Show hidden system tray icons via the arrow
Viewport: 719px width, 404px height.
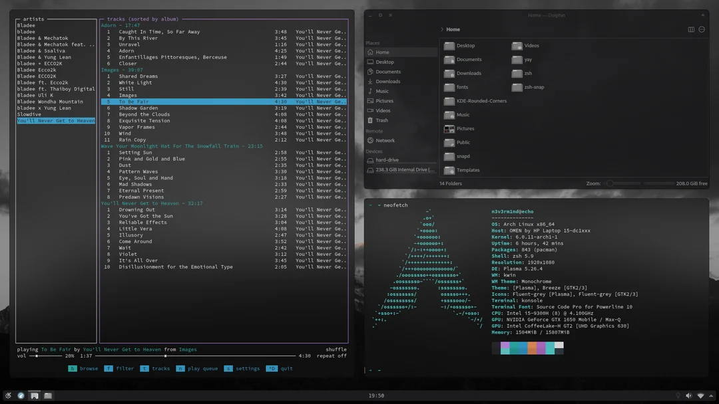click(711, 395)
